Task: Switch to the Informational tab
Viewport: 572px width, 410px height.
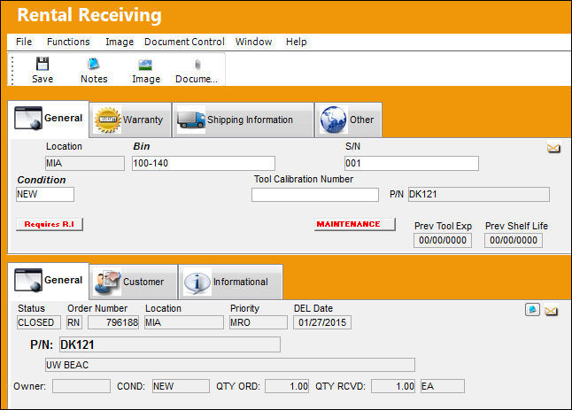Action: coord(230,282)
